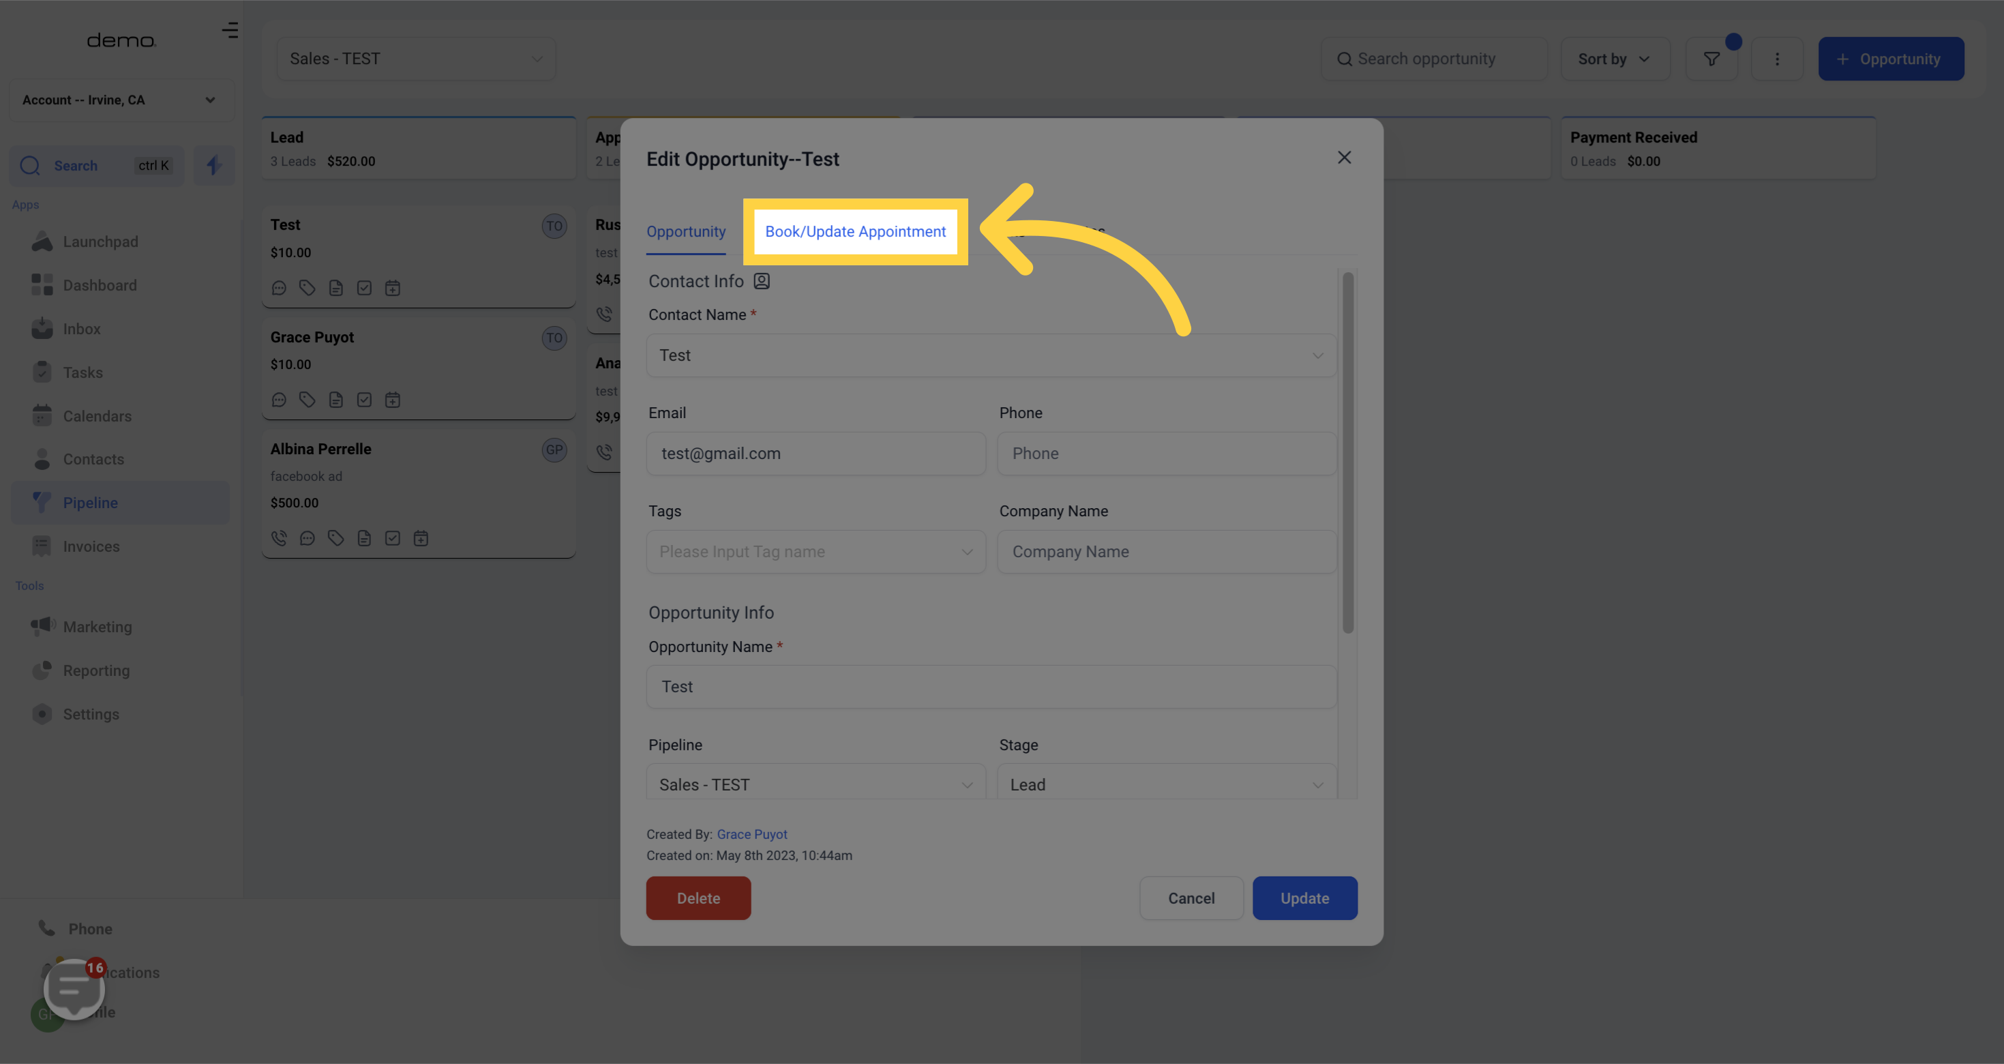Screen dimensions: 2004x1064
Task: Open the Marketing tool
Action: [x=98, y=627]
